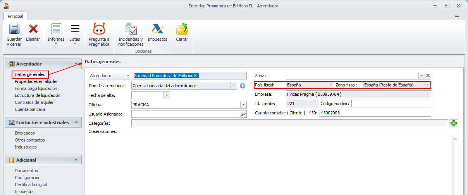Image resolution: width=468 pixels, height=195 pixels.
Task: Select Datos generales in the sidebar
Action: point(30,74)
